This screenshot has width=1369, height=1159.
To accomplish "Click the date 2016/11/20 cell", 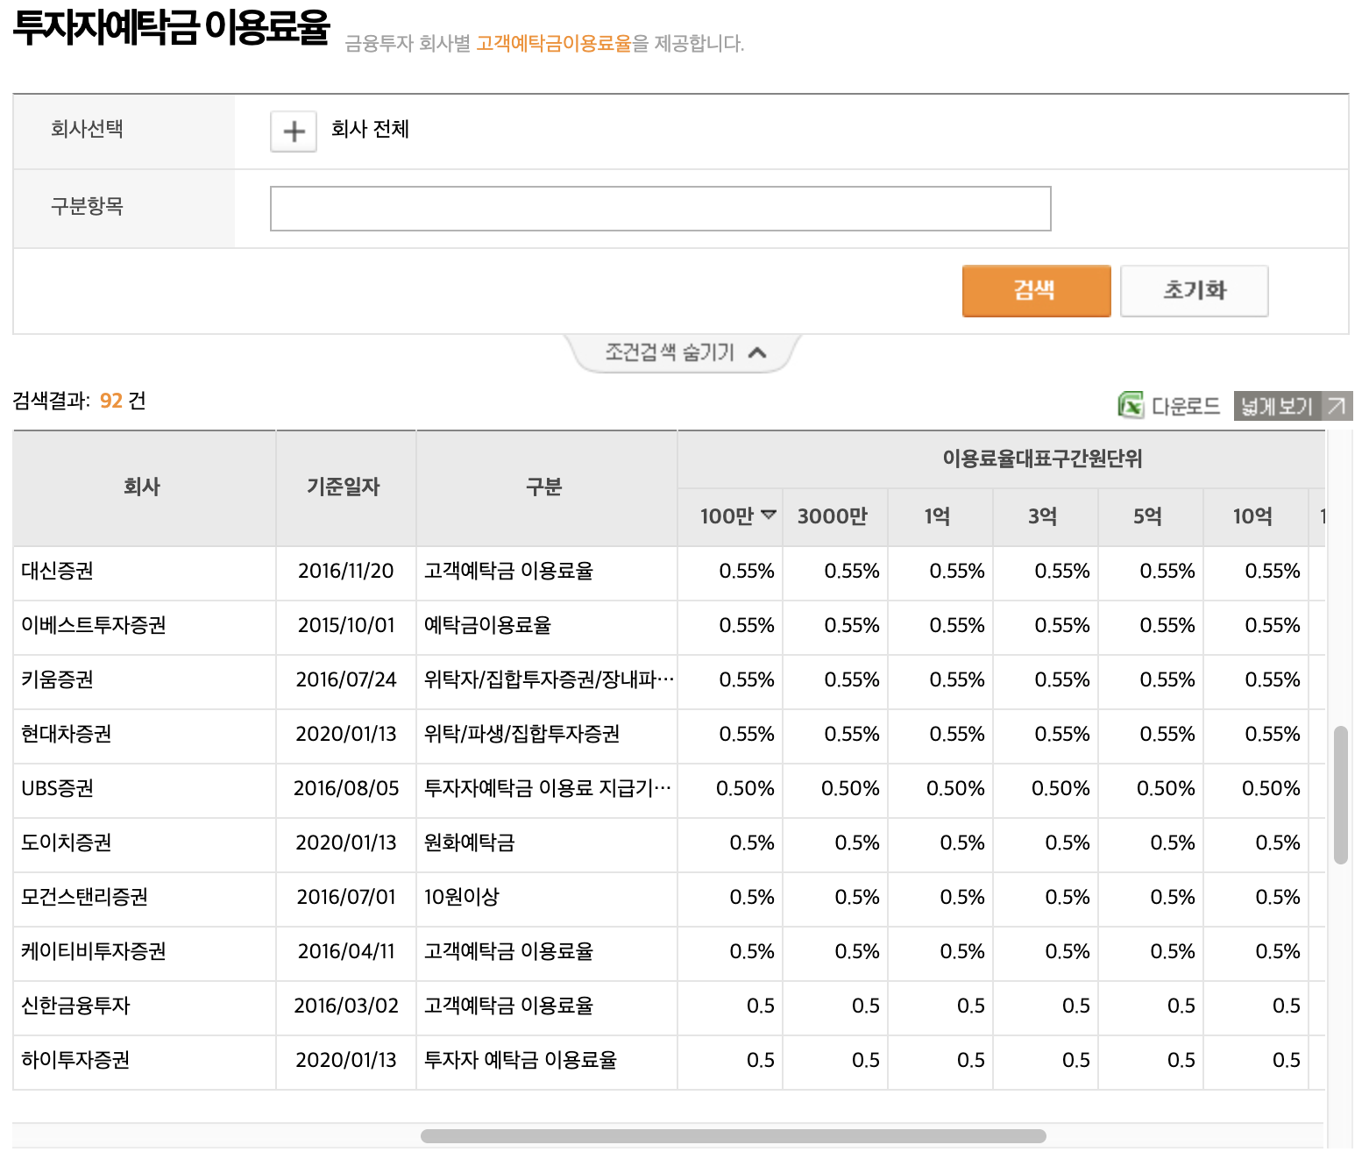I will [x=346, y=572].
